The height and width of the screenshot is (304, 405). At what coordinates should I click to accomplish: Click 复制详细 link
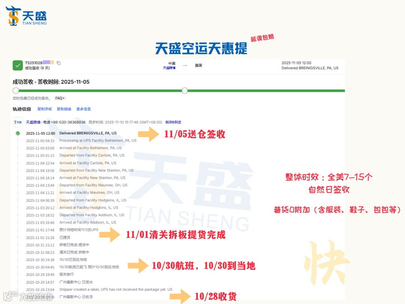pos(44,109)
